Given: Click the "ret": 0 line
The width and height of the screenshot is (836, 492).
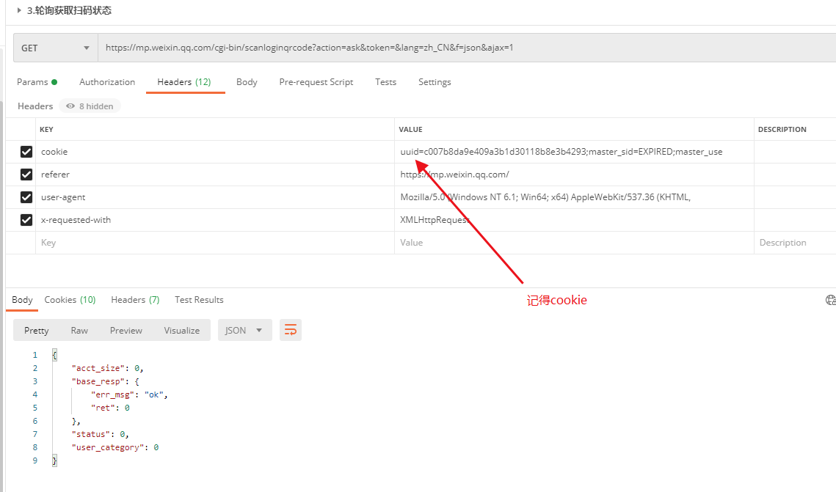Looking at the screenshot, I should [x=110, y=408].
